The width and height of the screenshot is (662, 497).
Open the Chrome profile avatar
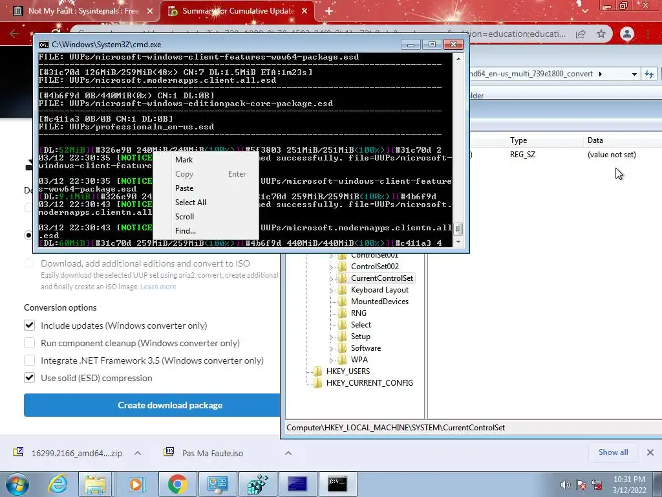pos(627,34)
